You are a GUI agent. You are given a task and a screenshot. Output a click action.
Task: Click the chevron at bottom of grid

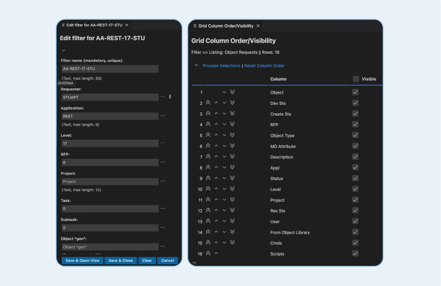194,262
